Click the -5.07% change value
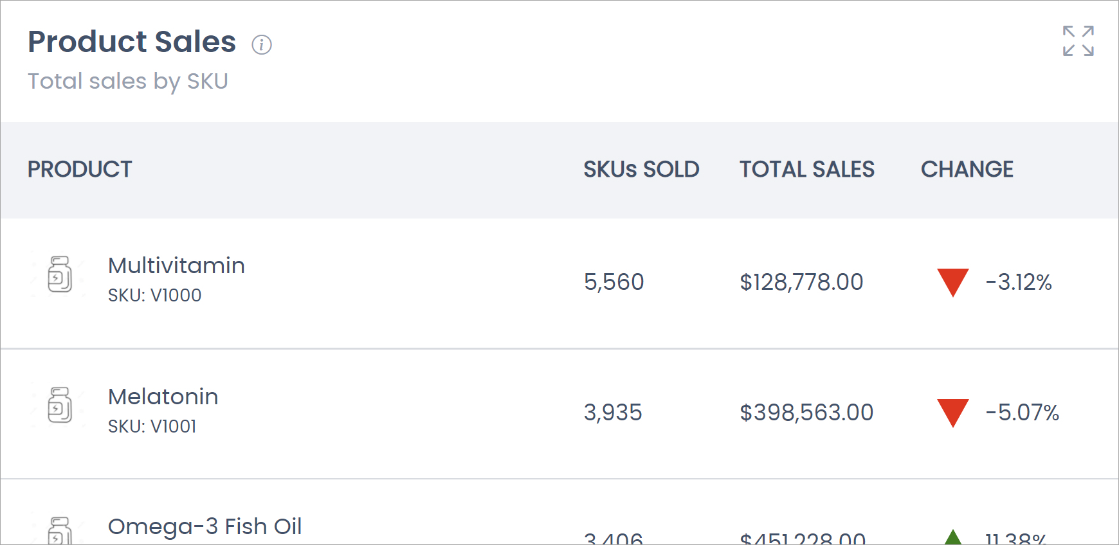The width and height of the screenshot is (1119, 545). (1022, 413)
